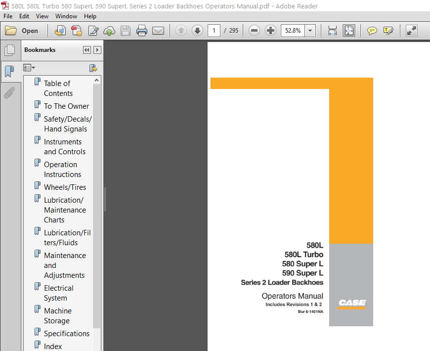
Task: Open the Window menu
Action: [66, 16]
